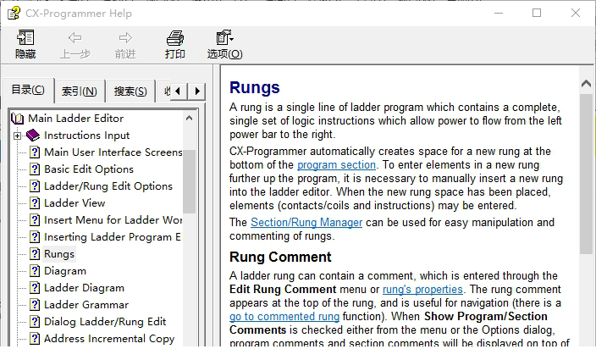The image size is (596, 360).
Task: Click the topic icon beside Ladder View
Action: coord(35,202)
